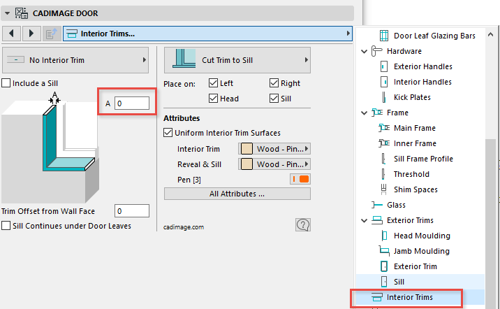
Task: Click the Pen color orange icon
Action: point(300,179)
